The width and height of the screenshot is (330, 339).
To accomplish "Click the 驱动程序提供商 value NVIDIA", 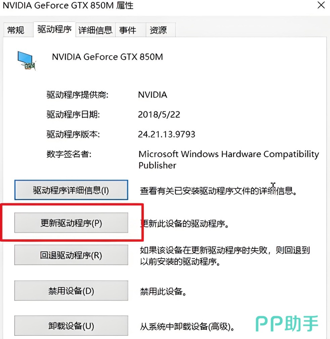I will click(x=152, y=95).
